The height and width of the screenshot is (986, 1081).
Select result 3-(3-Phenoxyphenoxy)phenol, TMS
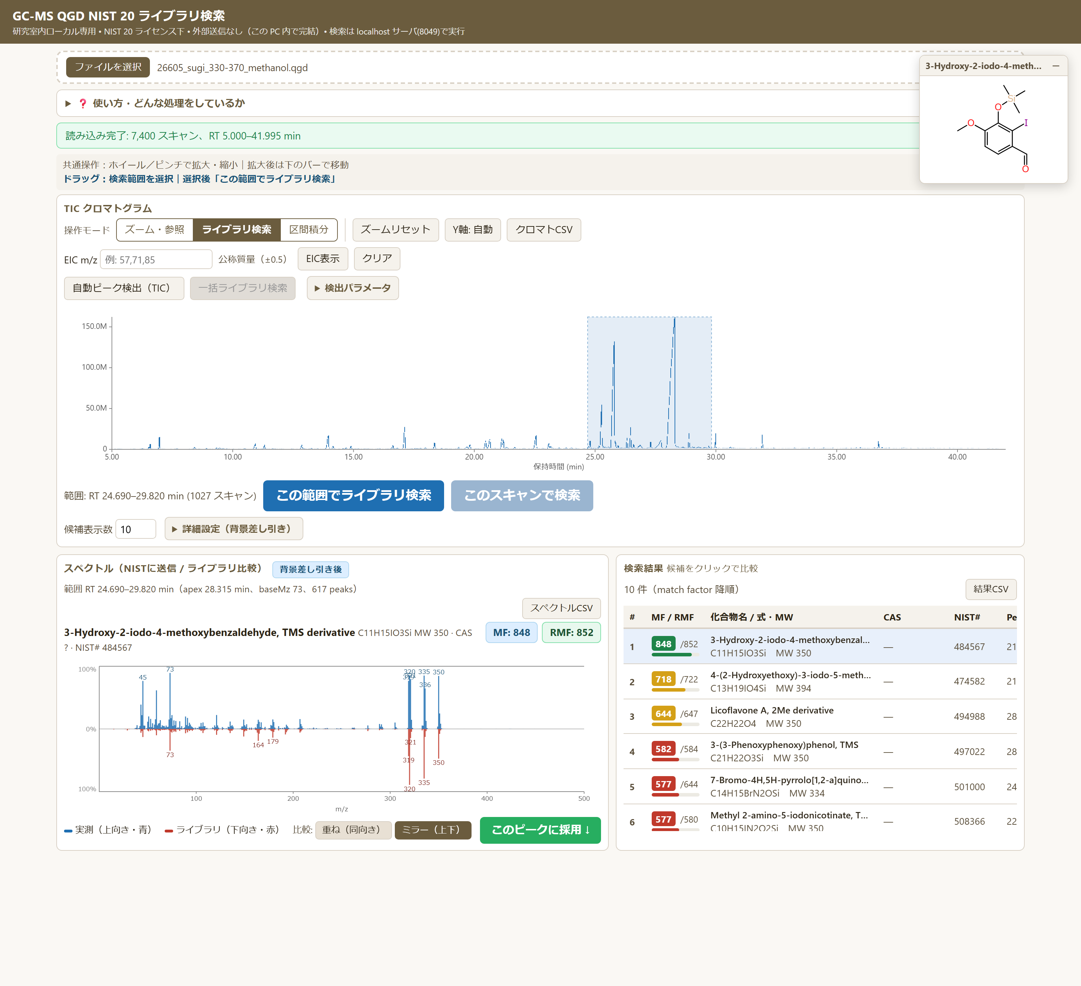tap(820, 751)
